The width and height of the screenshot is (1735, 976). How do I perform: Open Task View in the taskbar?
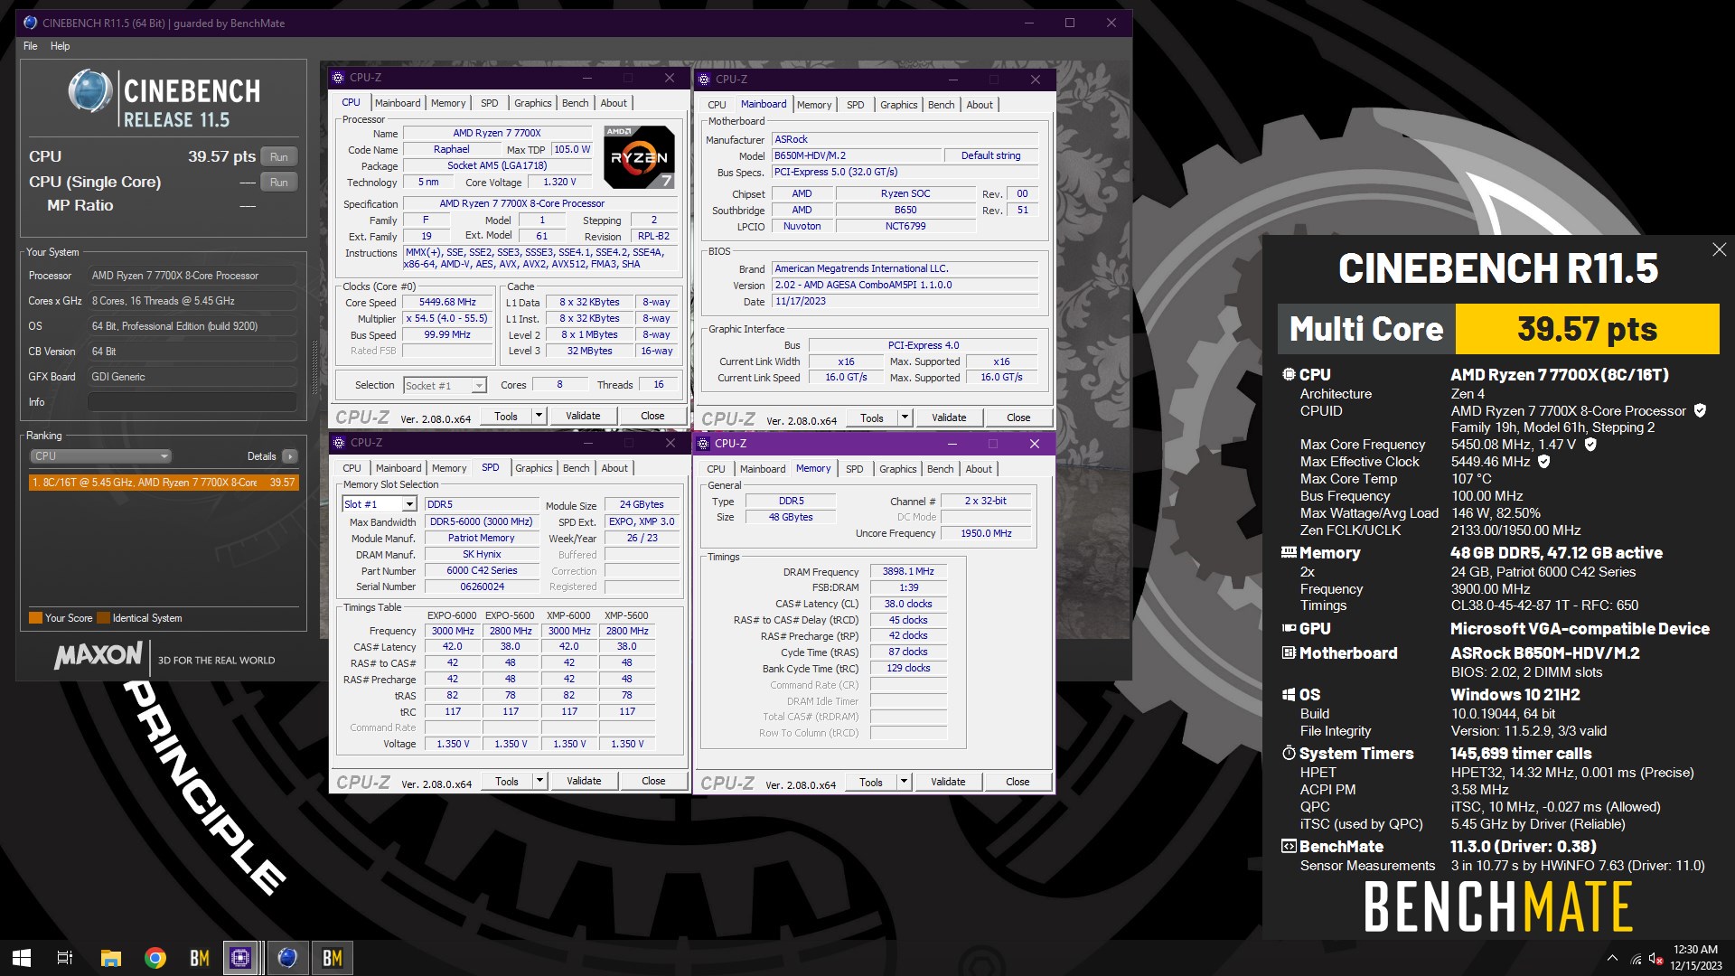pyautogui.click(x=65, y=958)
